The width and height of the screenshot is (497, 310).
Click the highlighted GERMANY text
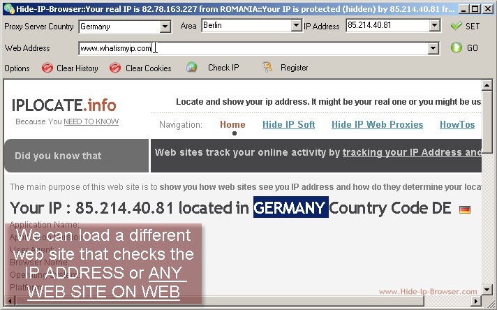click(290, 207)
